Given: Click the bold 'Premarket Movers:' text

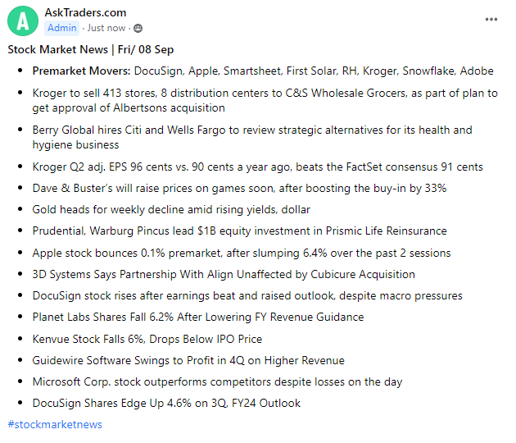Looking at the screenshot, I should click(x=81, y=71).
